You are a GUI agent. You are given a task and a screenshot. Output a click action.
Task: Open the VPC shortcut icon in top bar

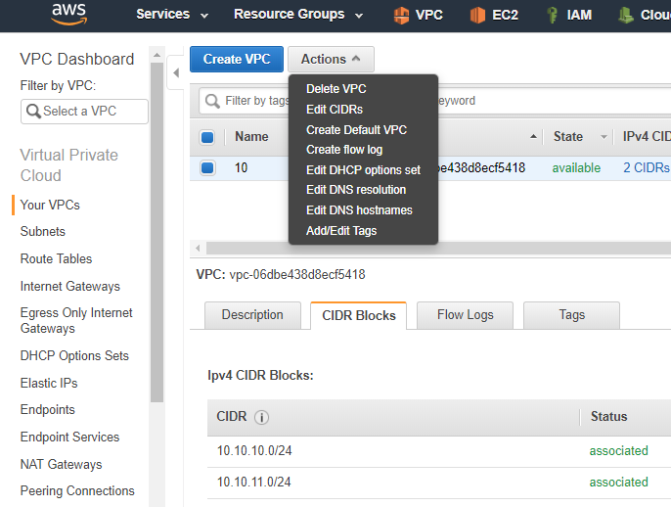(x=401, y=15)
